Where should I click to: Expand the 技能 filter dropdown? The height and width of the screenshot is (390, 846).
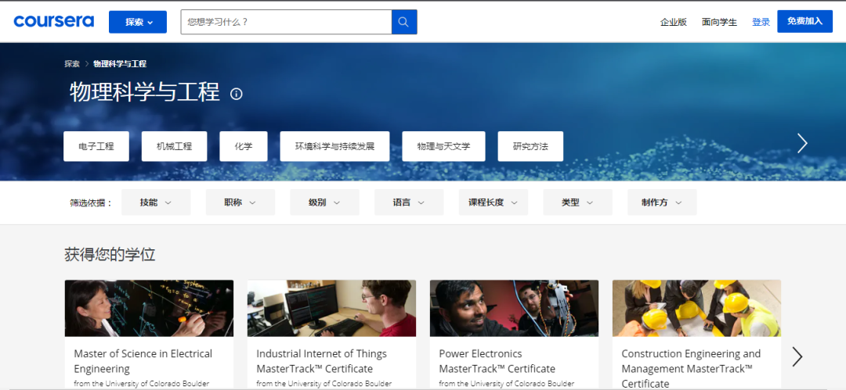coord(156,202)
